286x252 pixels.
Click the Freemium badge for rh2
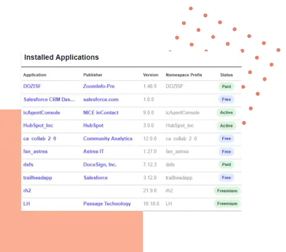click(x=227, y=191)
